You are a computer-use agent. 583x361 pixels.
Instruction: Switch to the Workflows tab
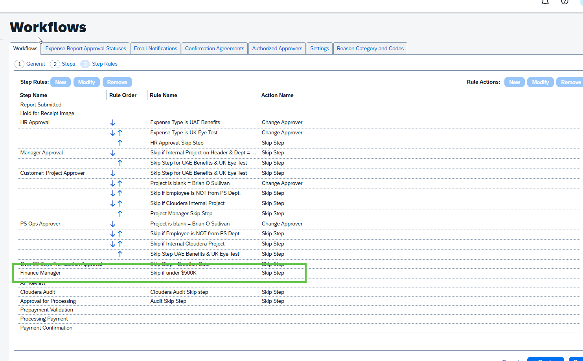point(26,48)
